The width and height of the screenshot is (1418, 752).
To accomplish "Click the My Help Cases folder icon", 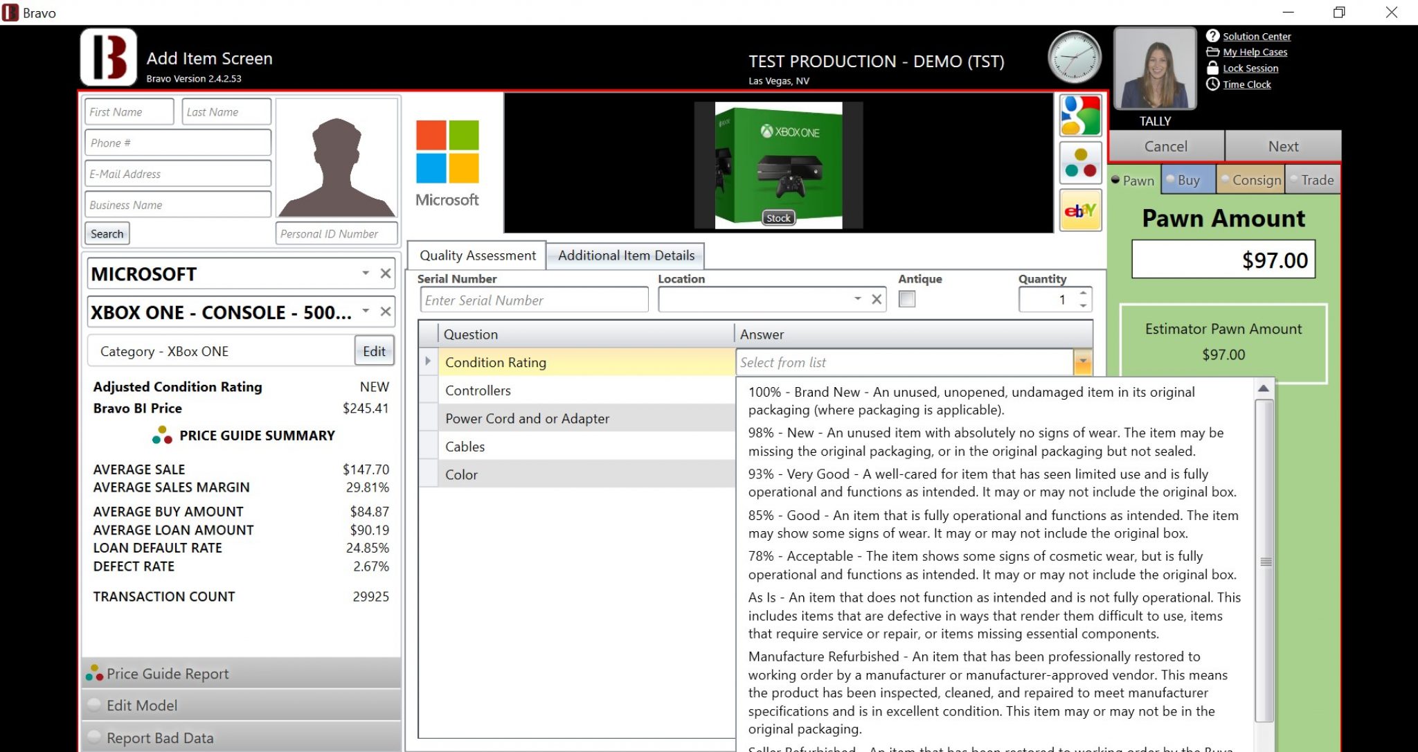I will tap(1212, 52).
